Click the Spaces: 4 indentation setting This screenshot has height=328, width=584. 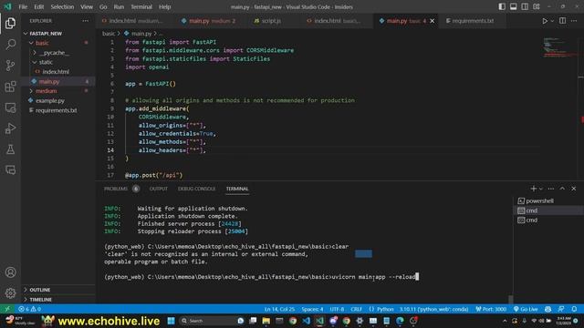click(312, 309)
